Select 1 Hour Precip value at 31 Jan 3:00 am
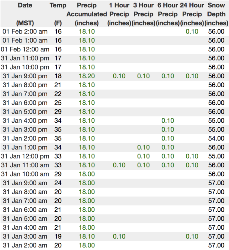This screenshot has width=229, height=250. pos(119,237)
